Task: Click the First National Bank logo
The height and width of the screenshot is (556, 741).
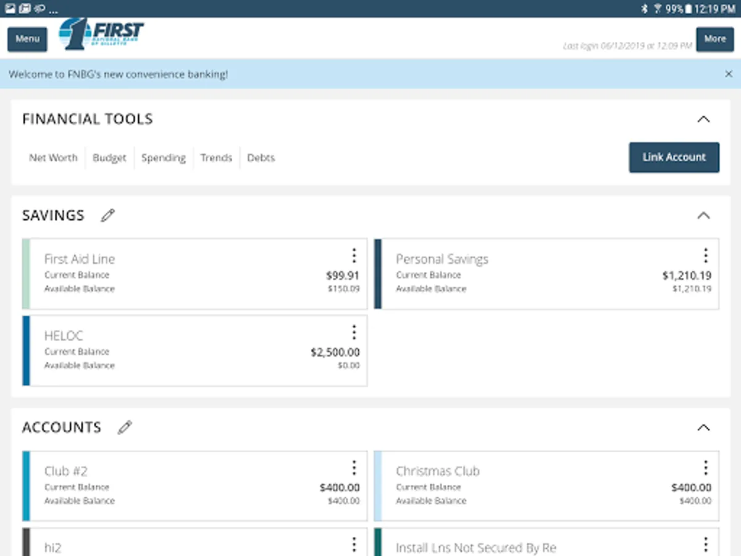Action: pos(101,34)
